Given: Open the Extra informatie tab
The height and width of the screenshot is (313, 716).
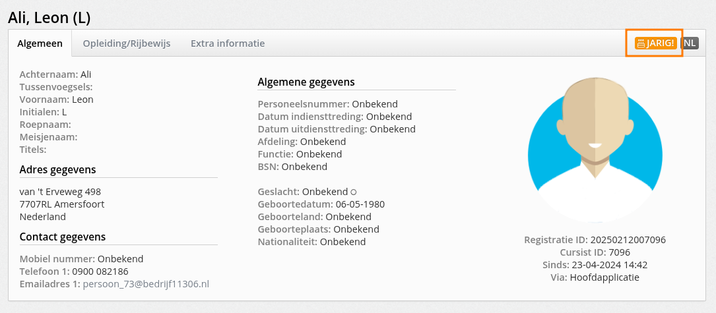Looking at the screenshot, I should 228,43.
